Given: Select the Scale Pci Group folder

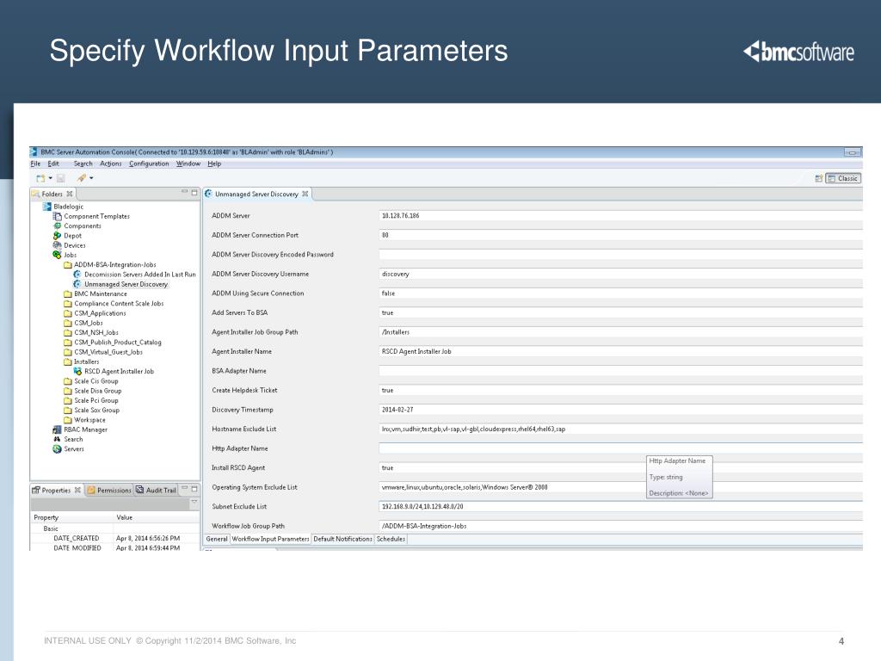Looking at the screenshot, I should [x=96, y=400].
